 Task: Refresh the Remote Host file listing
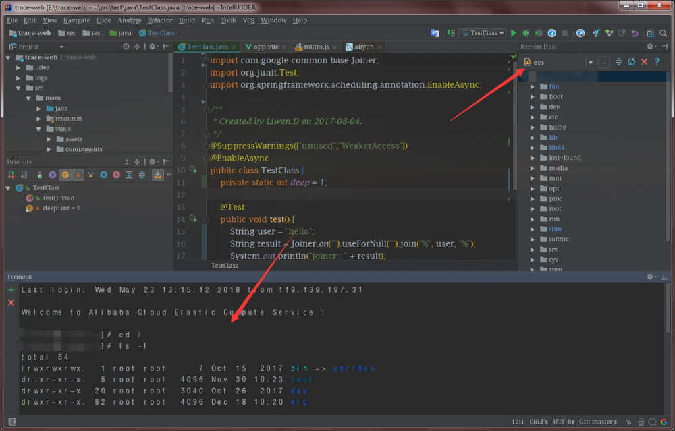point(632,61)
